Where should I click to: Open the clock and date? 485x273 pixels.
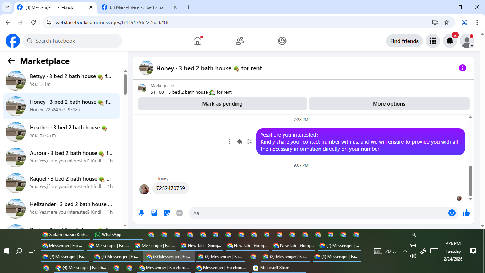(x=453, y=251)
